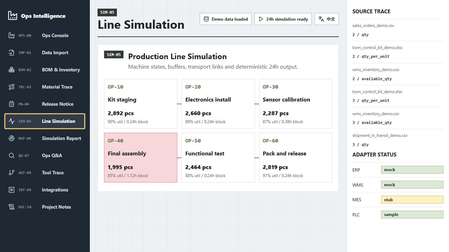The width and height of the screenshot is (449, 252).
Task: Click the Material Trace route icon
Action: coord(12,87)
